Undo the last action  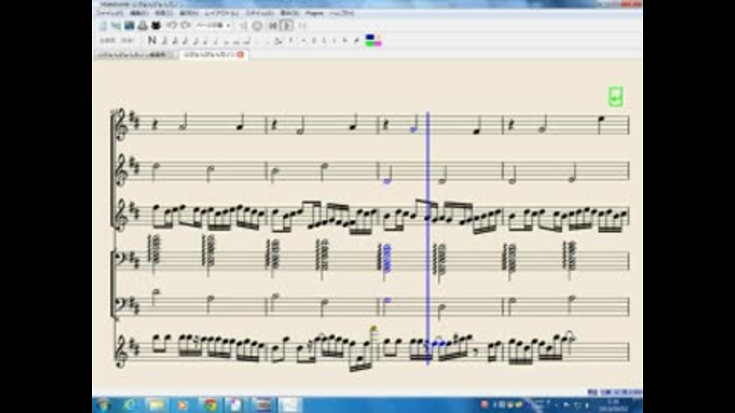click(x=171, y=25)
